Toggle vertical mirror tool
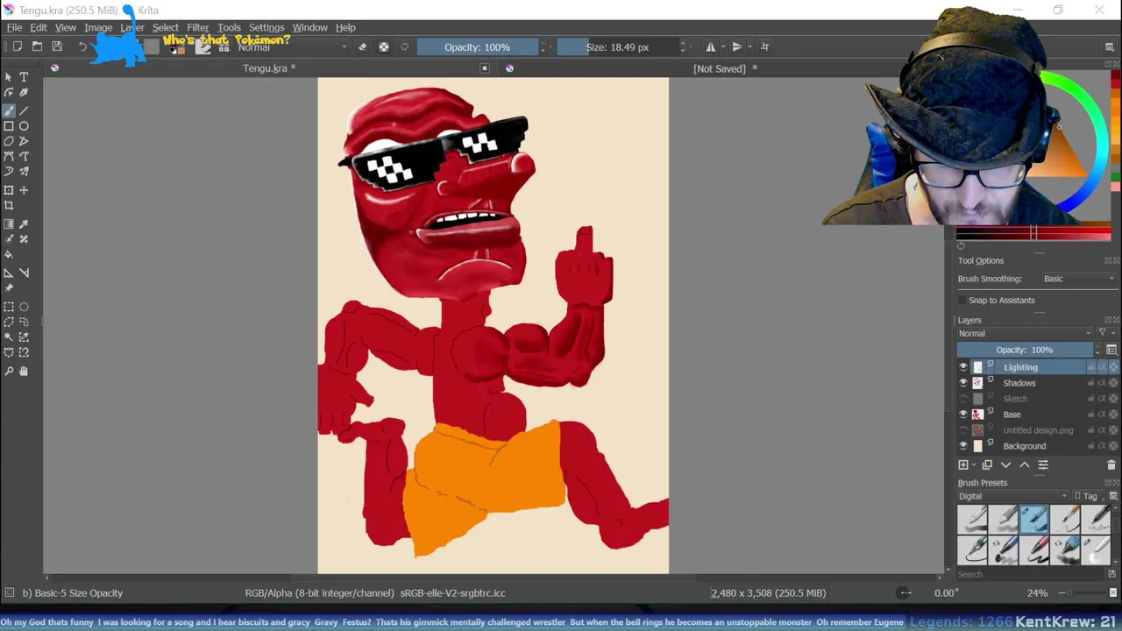1122x631 pixels. coord(737,47)
